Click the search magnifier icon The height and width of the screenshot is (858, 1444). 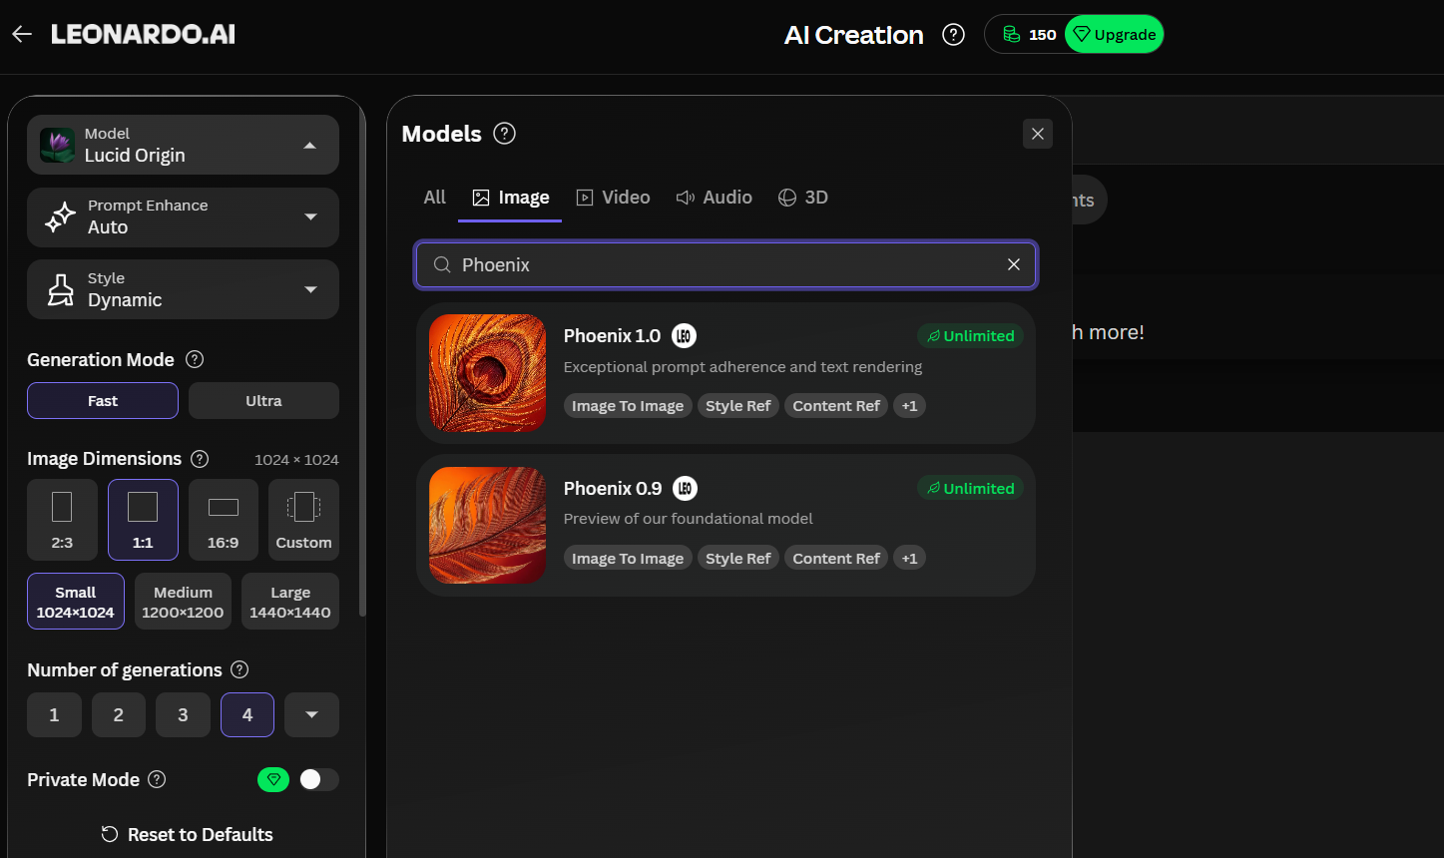pos(442,265)
